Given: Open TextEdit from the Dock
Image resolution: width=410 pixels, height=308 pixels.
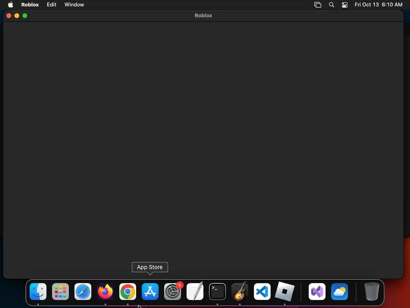Looking at the screenshot, I should click(195, 292).
